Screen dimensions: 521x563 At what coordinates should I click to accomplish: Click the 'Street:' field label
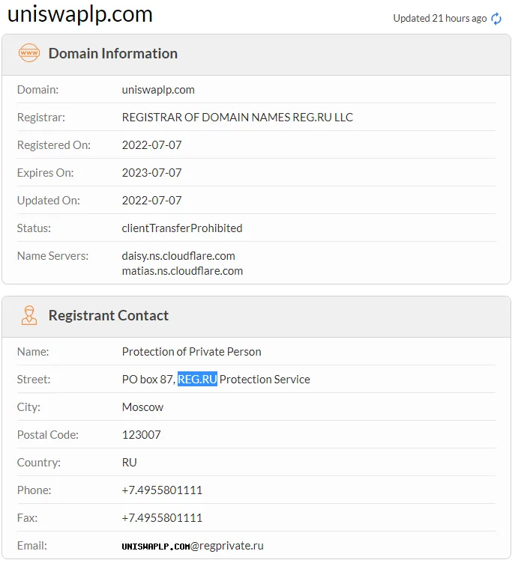(34, 380)
